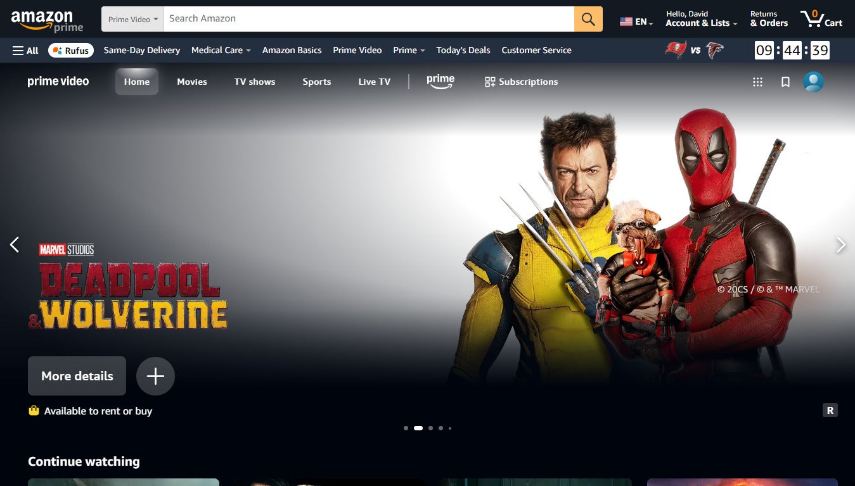
Task: Click the game countdown timer
Action: pyautogui.click(x=792, y=50)
